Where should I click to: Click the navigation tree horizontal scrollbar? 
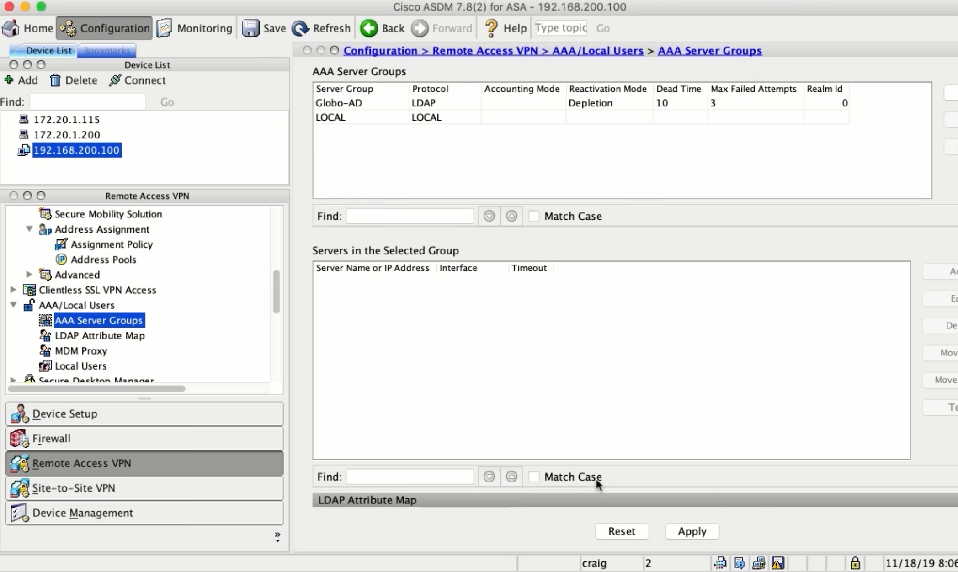pyautogui.click(x=96, y=389)
